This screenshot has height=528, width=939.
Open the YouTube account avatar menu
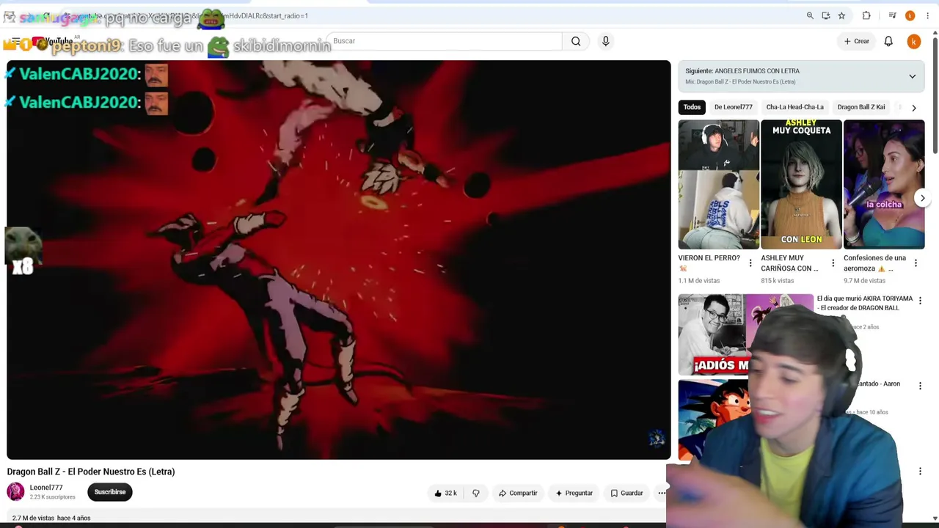(913, 42)
